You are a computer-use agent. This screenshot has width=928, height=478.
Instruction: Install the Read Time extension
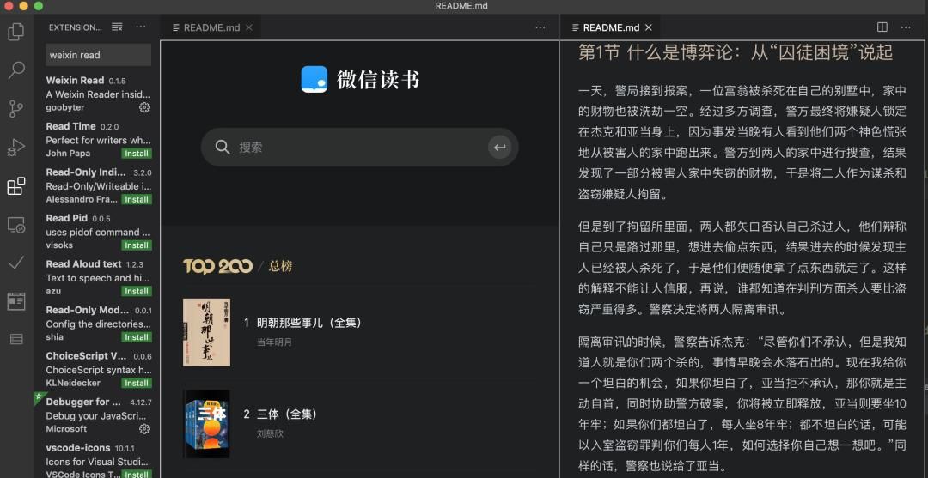tap(137, 154)
